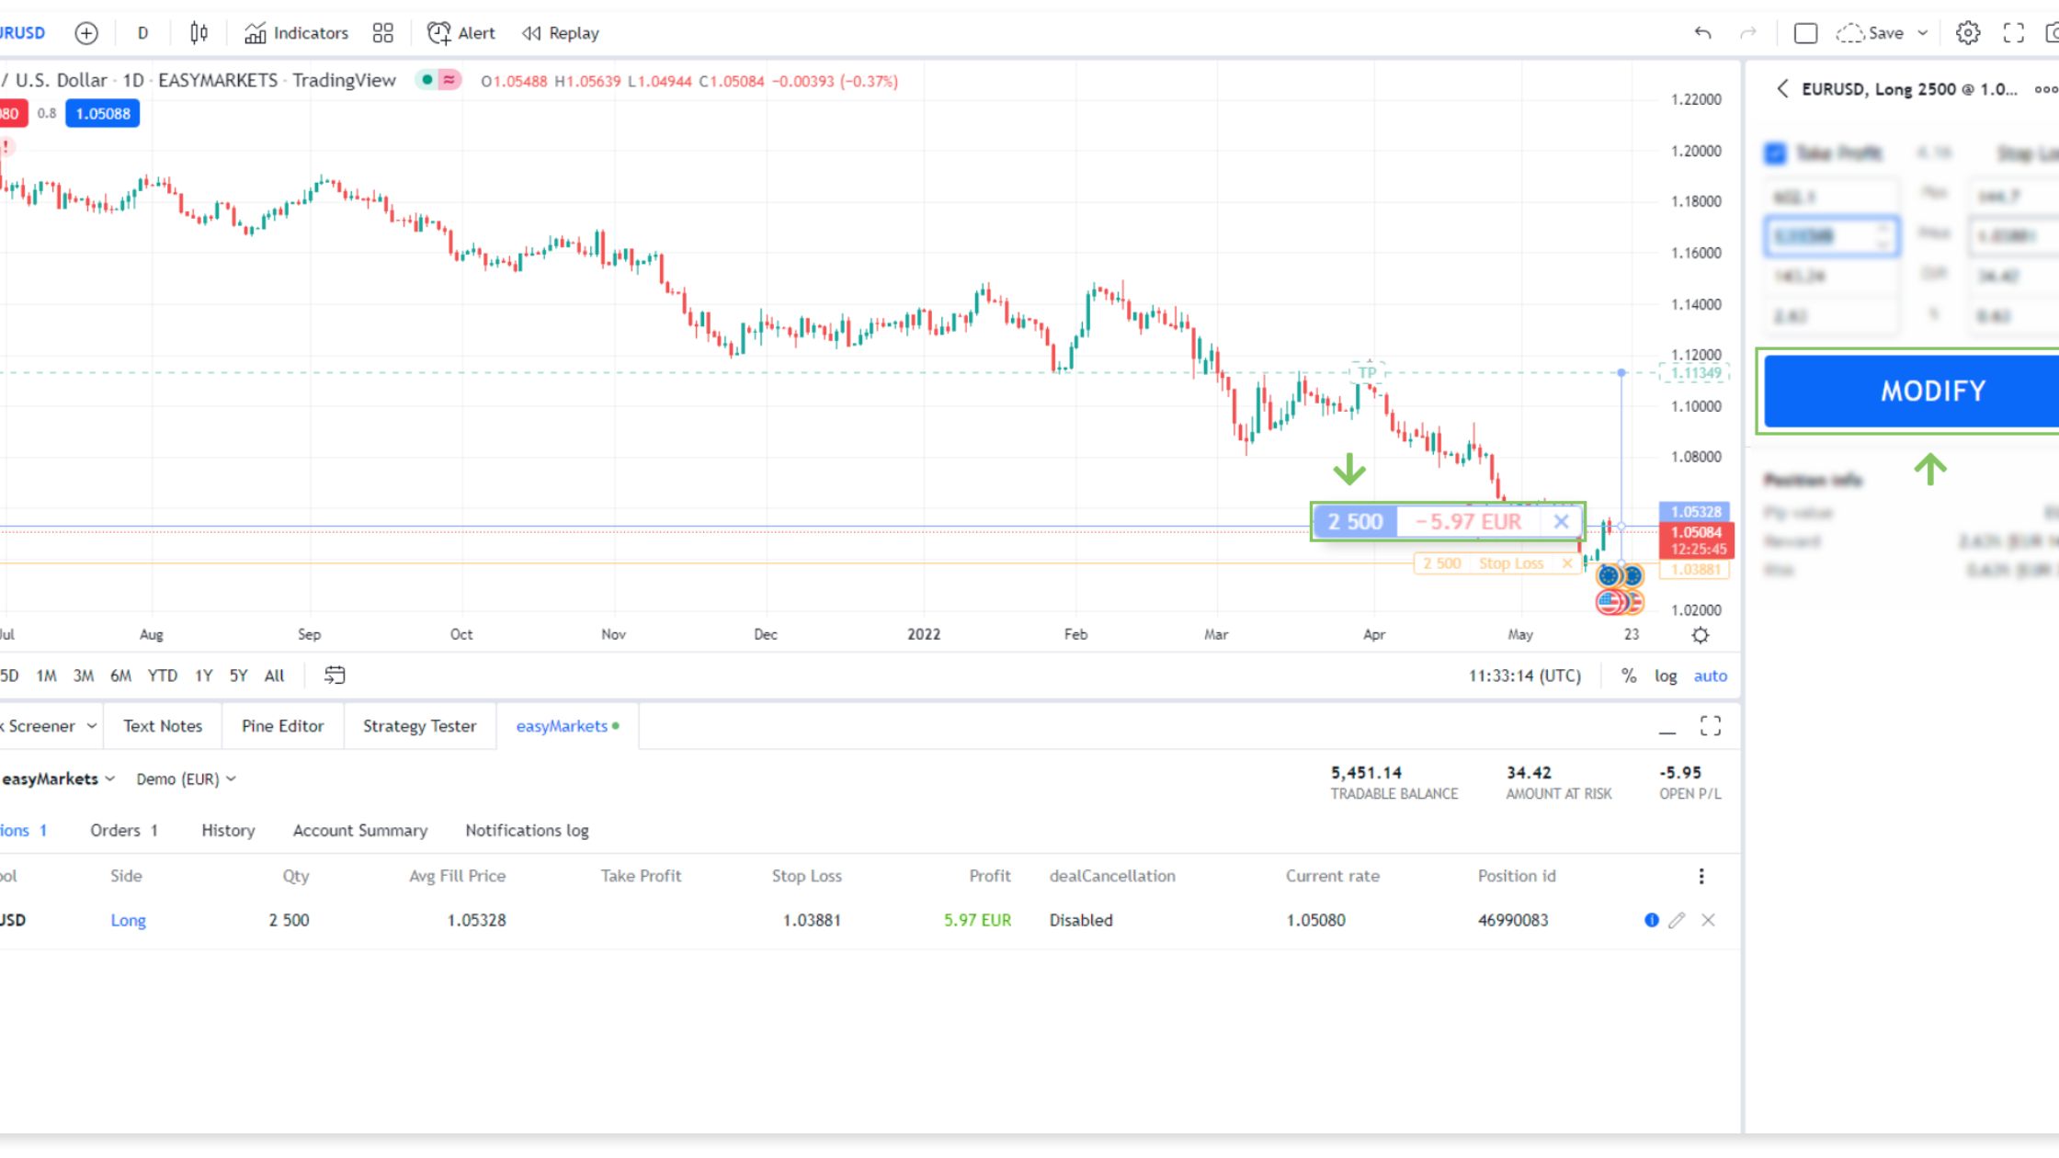Sort by Profit column header

[x=990, y=876]
